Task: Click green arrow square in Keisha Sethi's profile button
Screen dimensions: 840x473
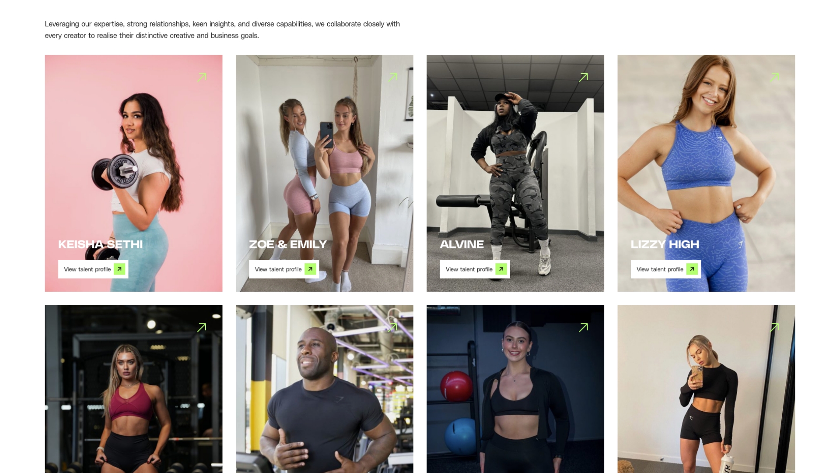Action: [119, 269]
